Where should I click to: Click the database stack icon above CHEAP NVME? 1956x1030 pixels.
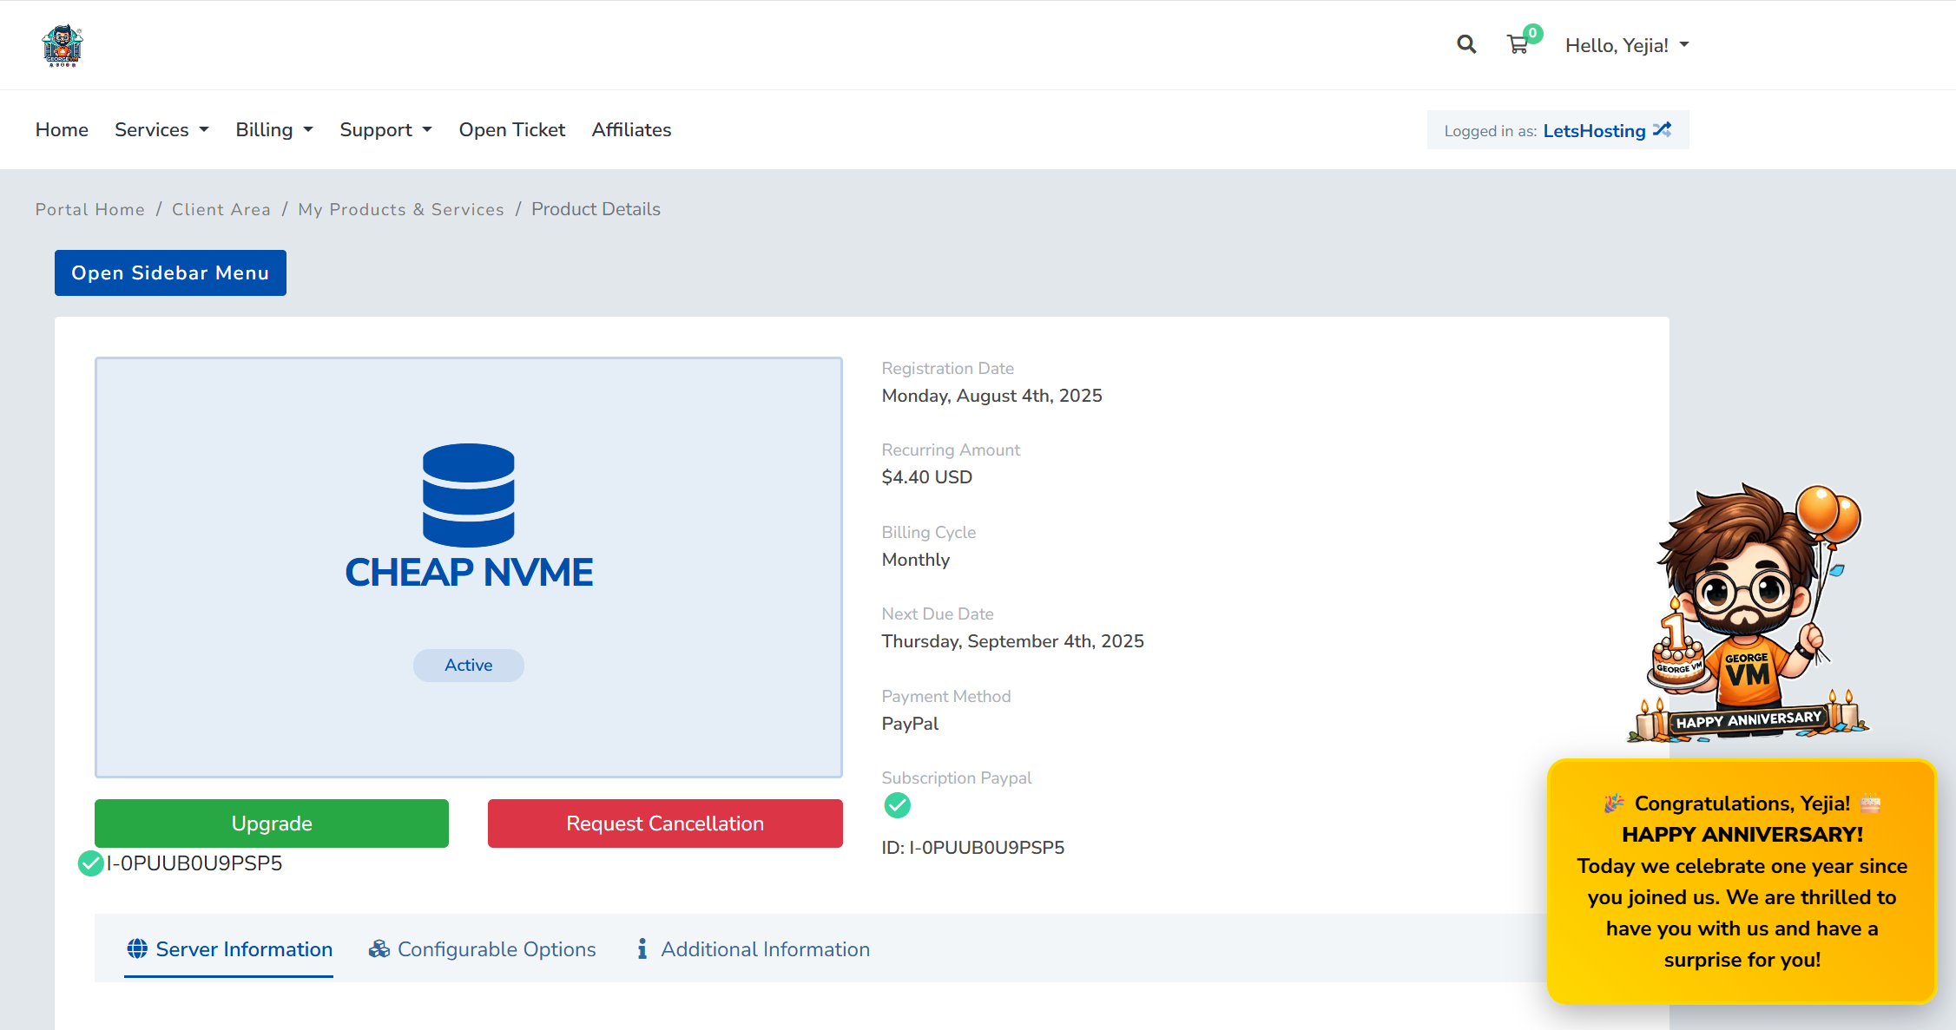tap(469, 495)
